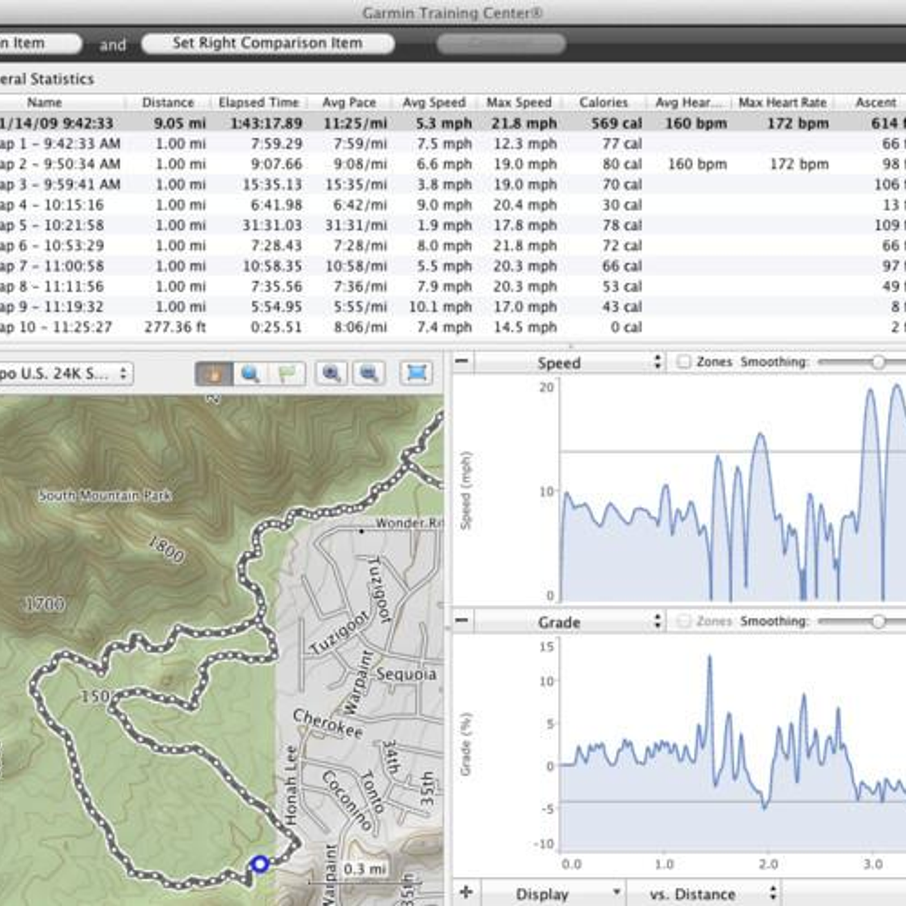Click Set Right Comparison Item button

click(x=268, y=43)
